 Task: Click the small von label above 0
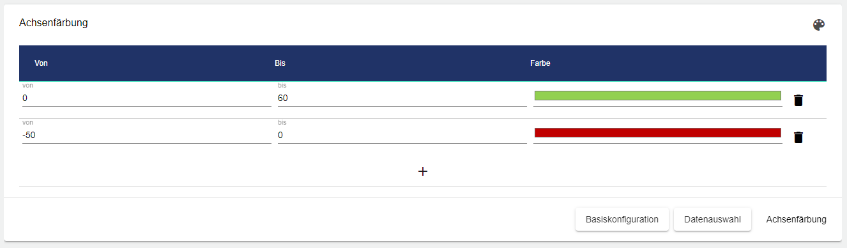(27, 85)
